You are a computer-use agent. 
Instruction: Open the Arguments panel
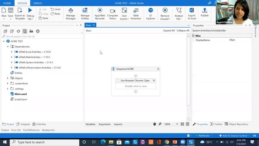(104, 124)
